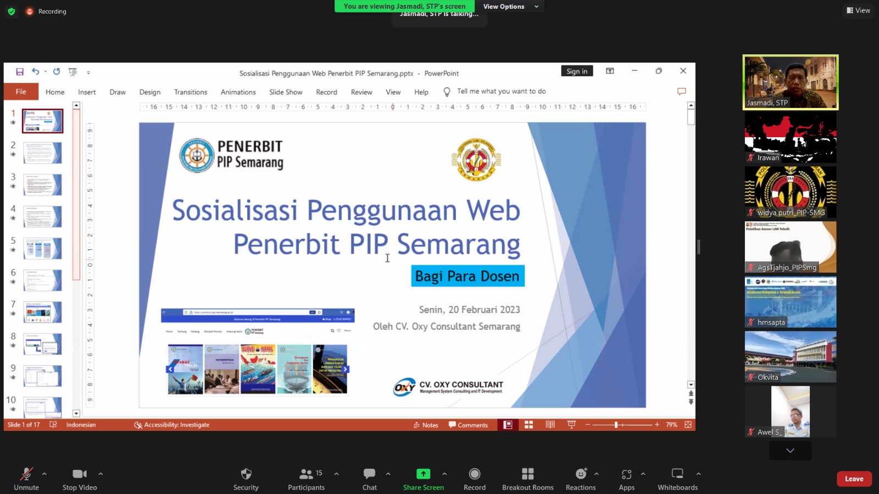Go to next slide double arrow
This screenshot has height=494, width=879.
[x=691, y=402]
